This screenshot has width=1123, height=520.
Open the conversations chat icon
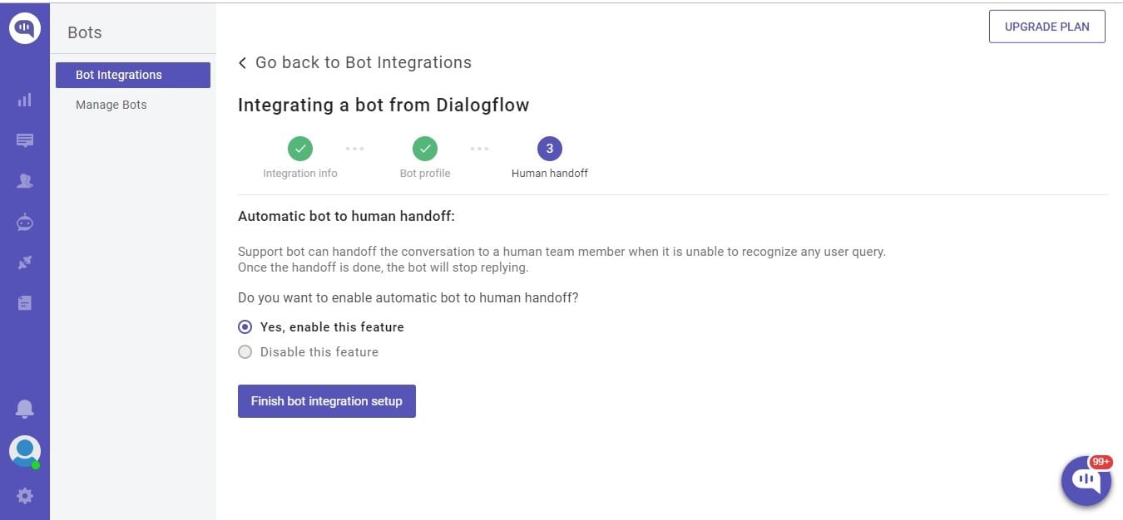click(x=25, y=140)
